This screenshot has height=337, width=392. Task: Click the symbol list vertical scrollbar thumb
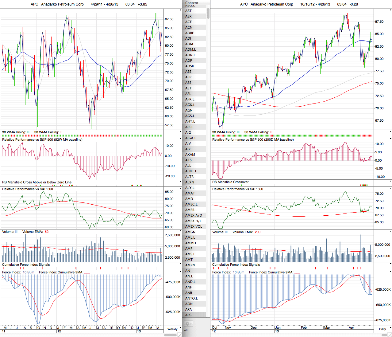pos(208,13)
